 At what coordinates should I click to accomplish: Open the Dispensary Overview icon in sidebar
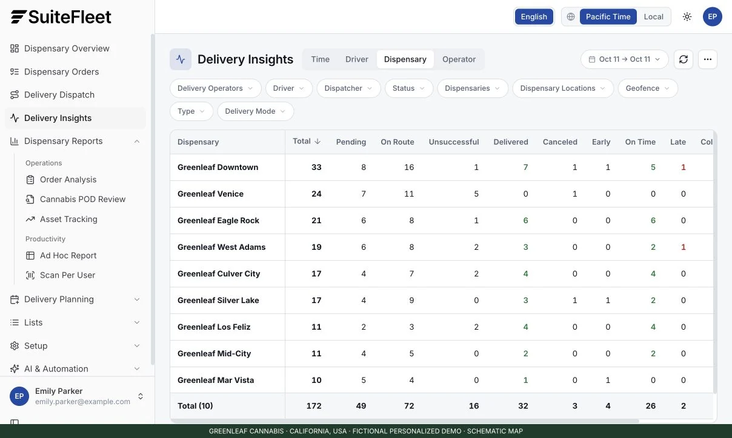tap(15, 48)
